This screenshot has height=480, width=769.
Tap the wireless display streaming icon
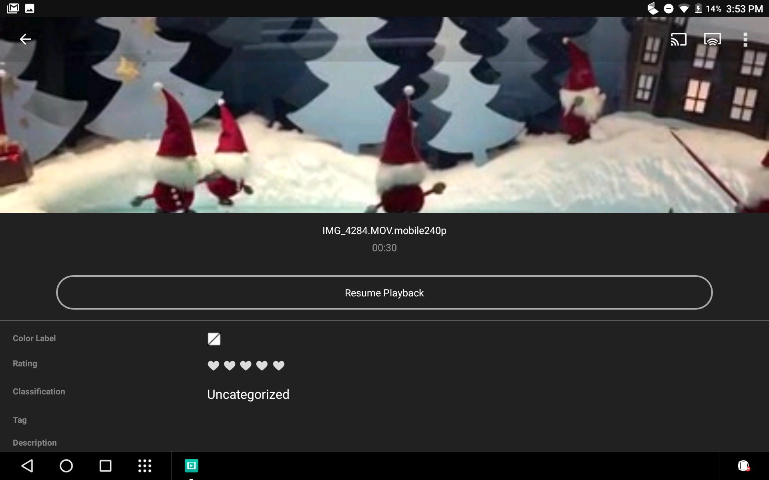712,39
